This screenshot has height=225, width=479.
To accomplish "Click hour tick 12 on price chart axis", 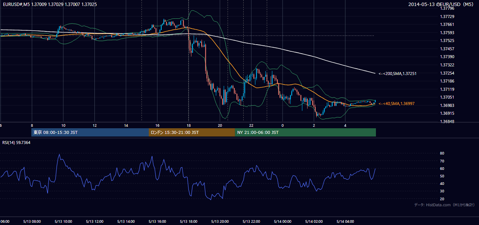I will pos(94,126).
